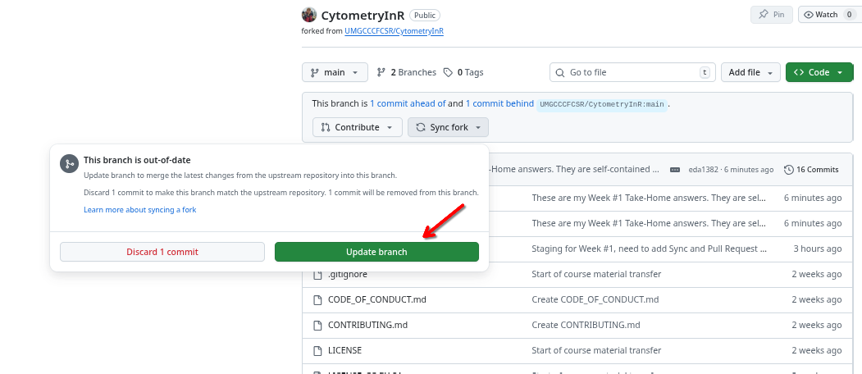
Task: Expand the Add file dropdown
Action: 750,72
